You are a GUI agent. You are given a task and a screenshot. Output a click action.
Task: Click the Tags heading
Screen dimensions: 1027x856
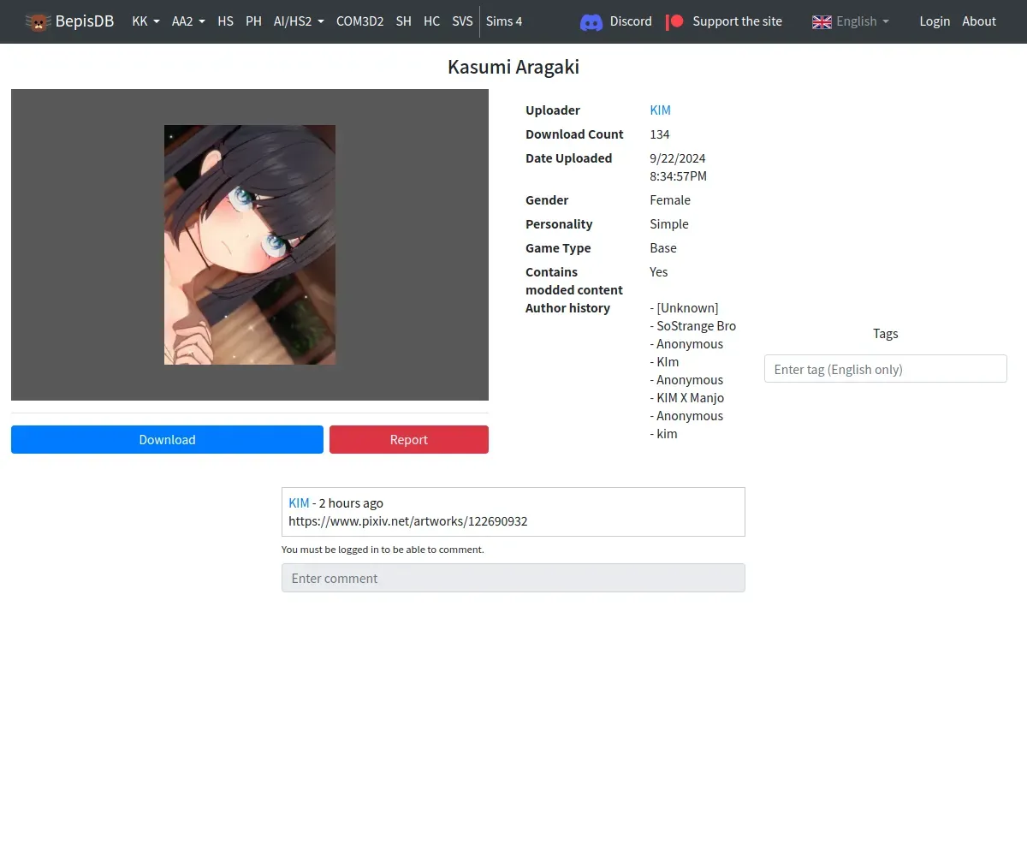tap(885, 334)
